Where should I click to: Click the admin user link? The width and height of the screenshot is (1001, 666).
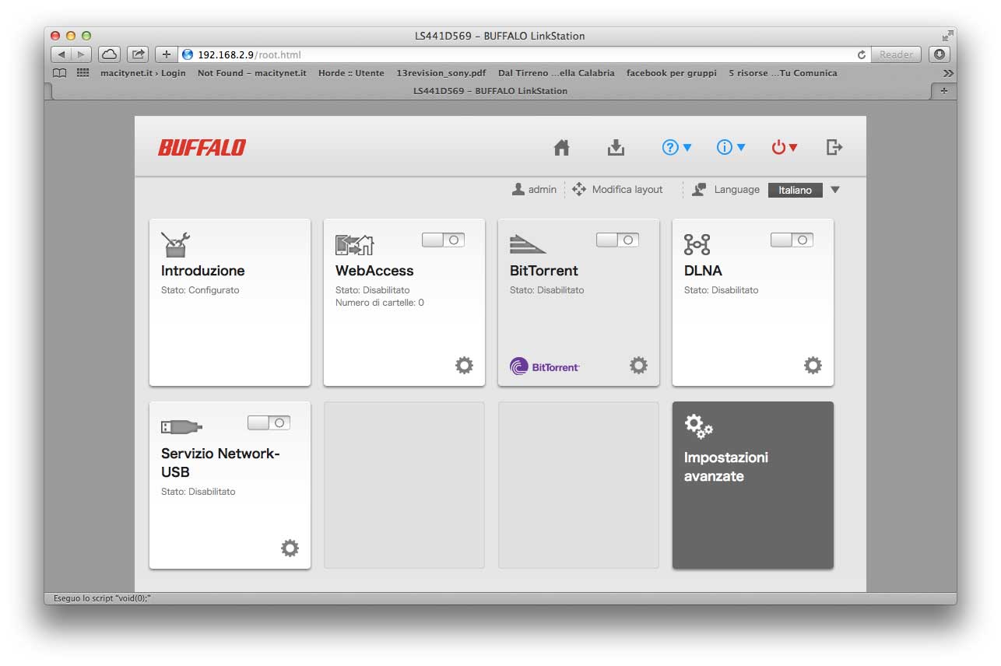click(534, 189)
